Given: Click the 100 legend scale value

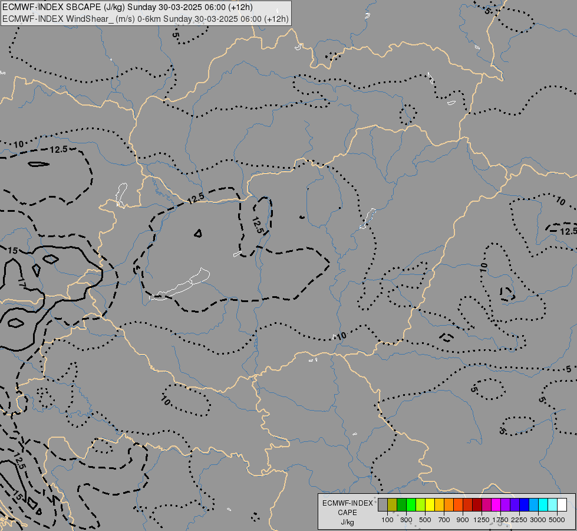Looking at the screenshot, I should [x=387, y=520].
